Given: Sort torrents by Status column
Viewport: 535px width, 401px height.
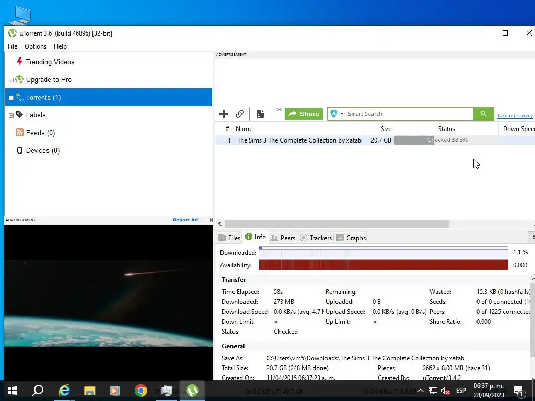Looking at the screenshot, I should point(446,129).
